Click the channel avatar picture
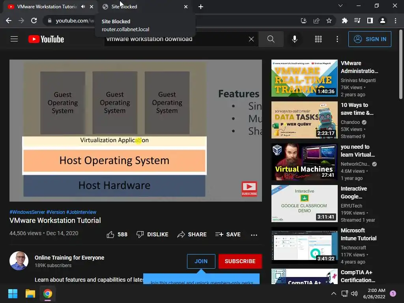 19,261
